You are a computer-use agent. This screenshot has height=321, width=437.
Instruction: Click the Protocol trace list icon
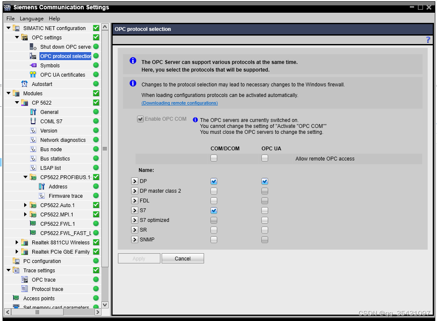pyautogui.click(x=25, y=289)
